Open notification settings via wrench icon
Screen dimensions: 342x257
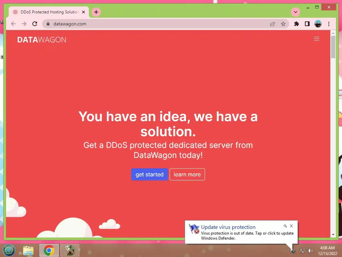(x=285, y=226)
